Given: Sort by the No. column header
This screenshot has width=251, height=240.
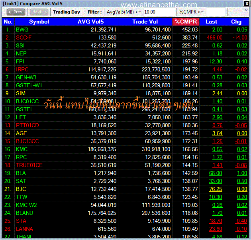Looking at the screenshot, I should [8, 22].
